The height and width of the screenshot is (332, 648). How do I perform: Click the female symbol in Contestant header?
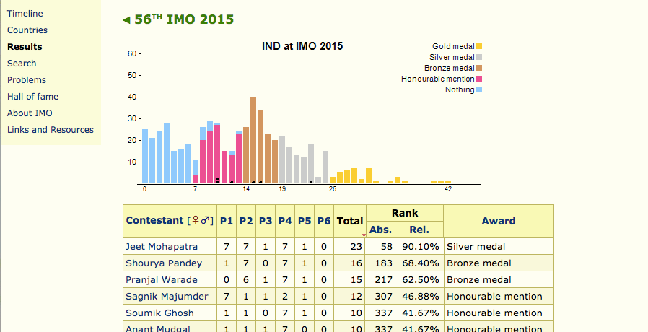pyautogui.click(x=195, y=221)
